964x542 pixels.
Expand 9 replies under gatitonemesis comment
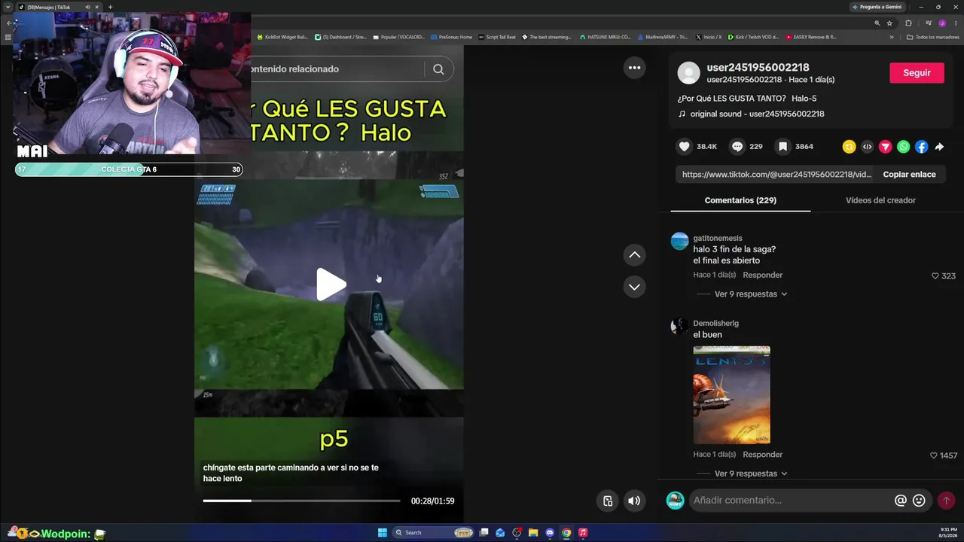click(750, 294)
